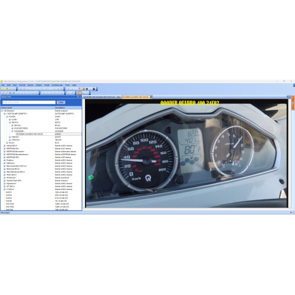Expand the EEPROM I2C group

pos(4,149)
